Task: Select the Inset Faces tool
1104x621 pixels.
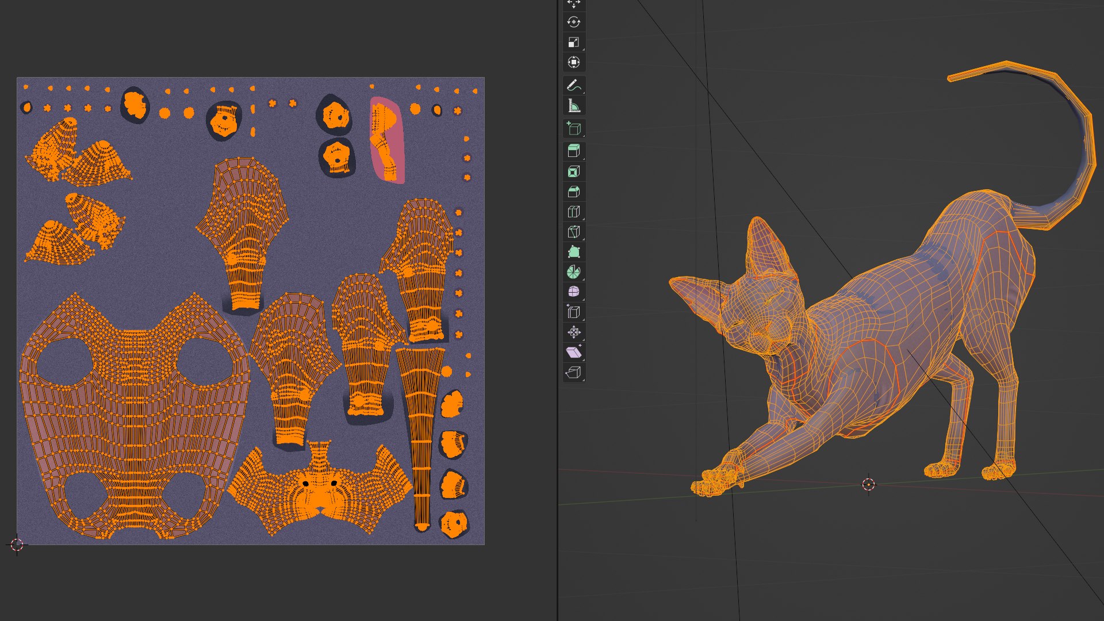Action: tap(573, 171)
